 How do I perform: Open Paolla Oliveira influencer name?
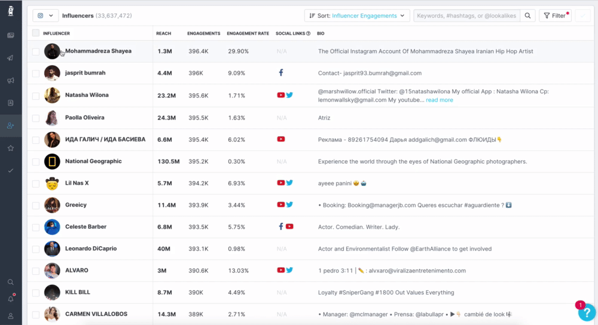pos(85,117)
